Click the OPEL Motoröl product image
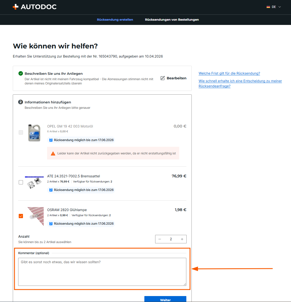Screen dimensions: 291x302 pos(34,133)
